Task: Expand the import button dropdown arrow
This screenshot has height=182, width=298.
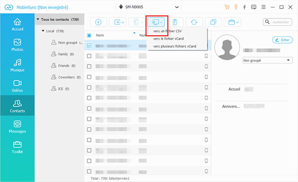Action: point(123,22)
